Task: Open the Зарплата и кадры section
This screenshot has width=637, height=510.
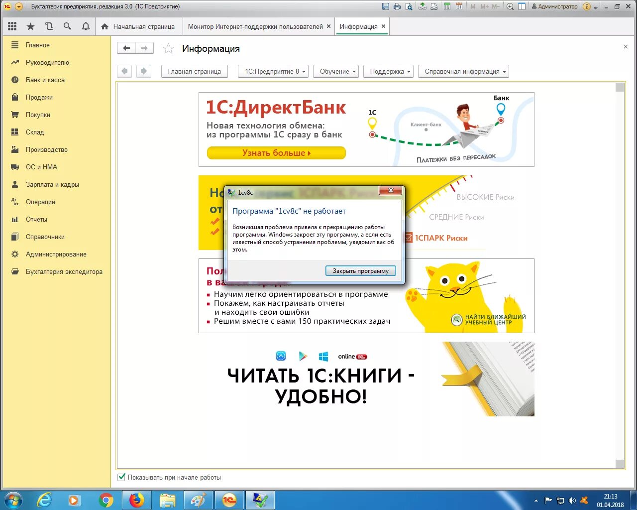Action: click(52, 184)
